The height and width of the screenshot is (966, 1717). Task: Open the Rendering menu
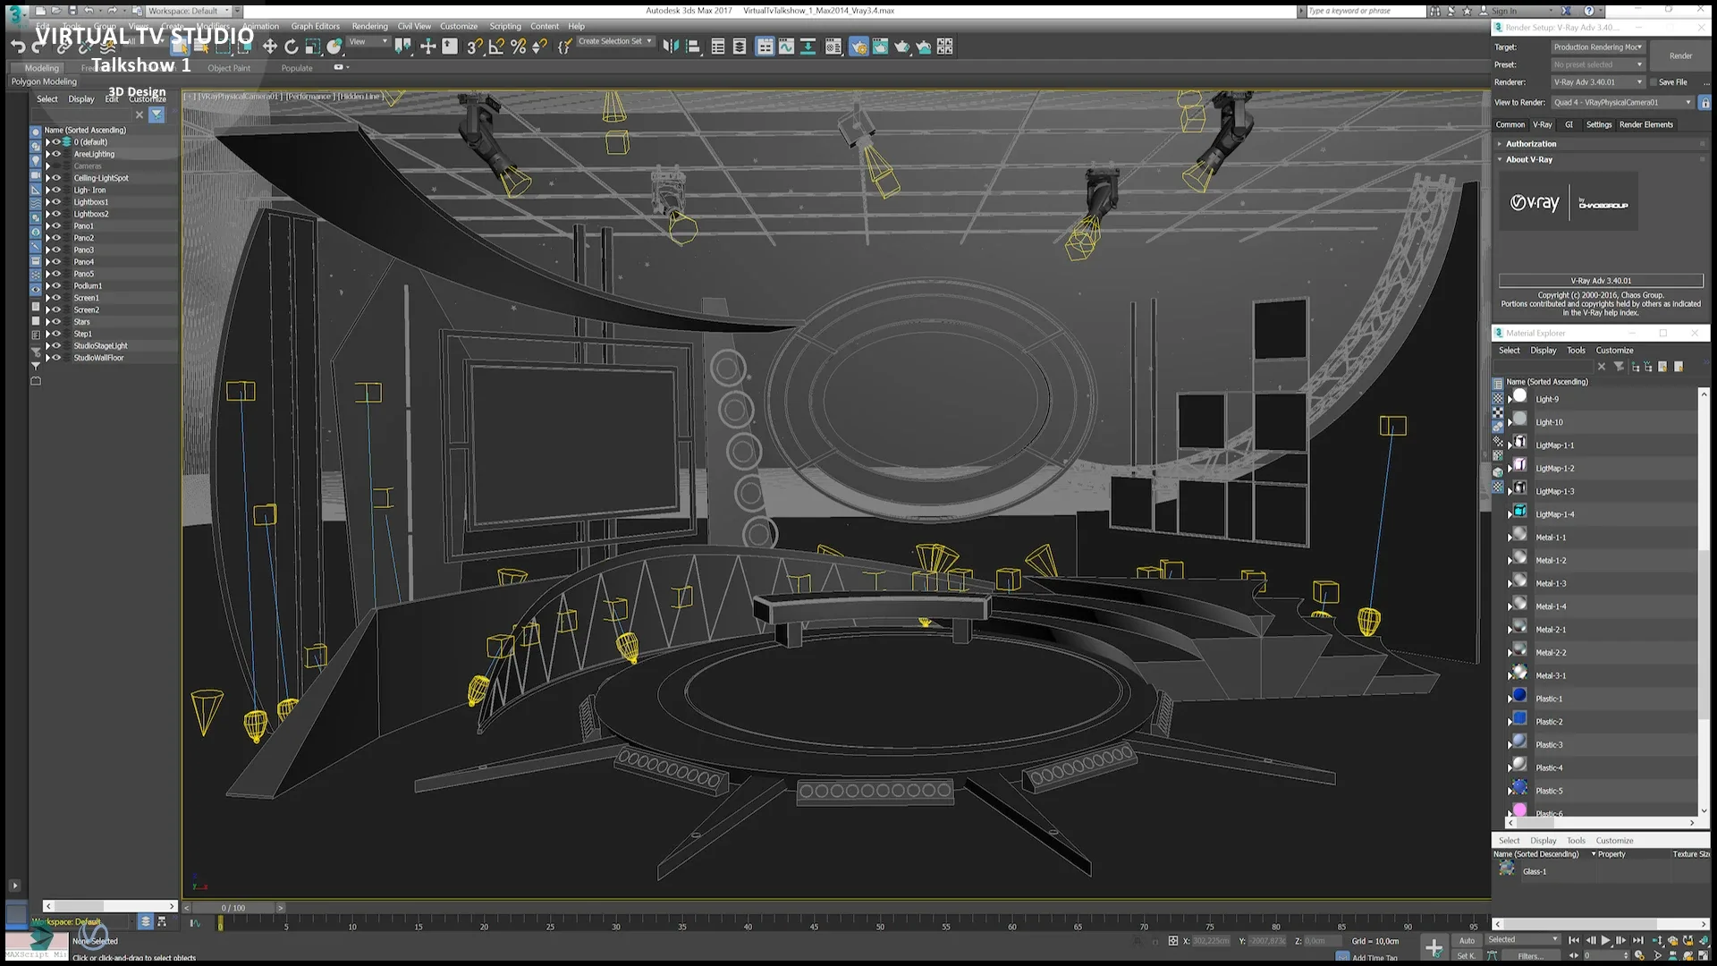pos(369,26)
